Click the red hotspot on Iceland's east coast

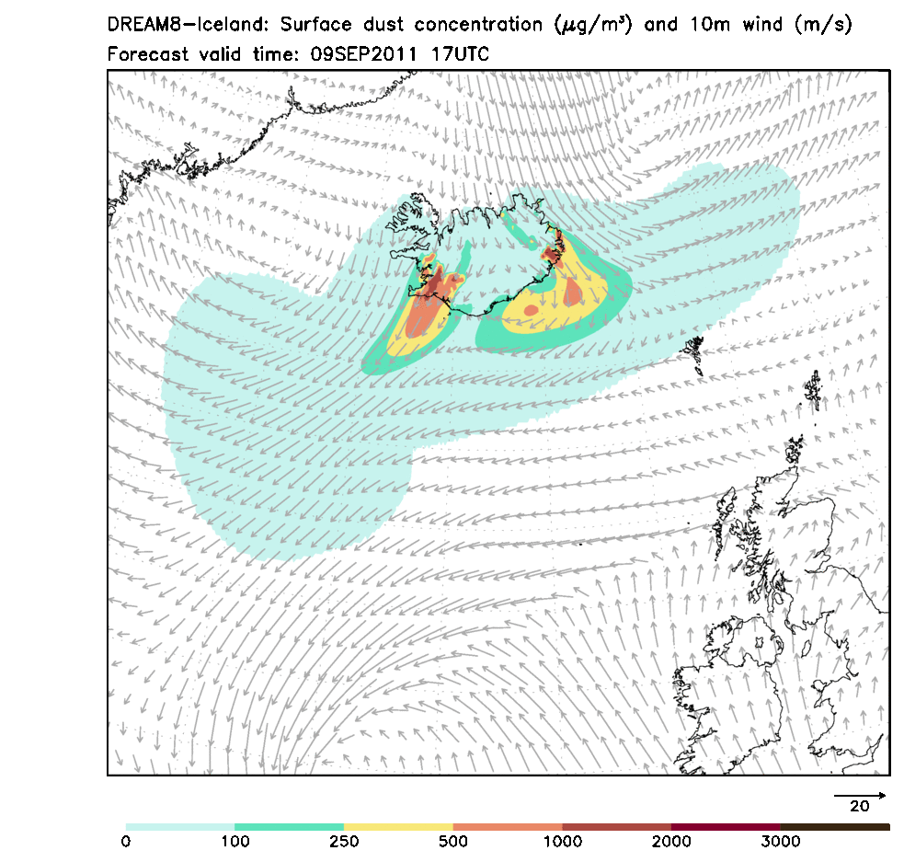(553, 252)
